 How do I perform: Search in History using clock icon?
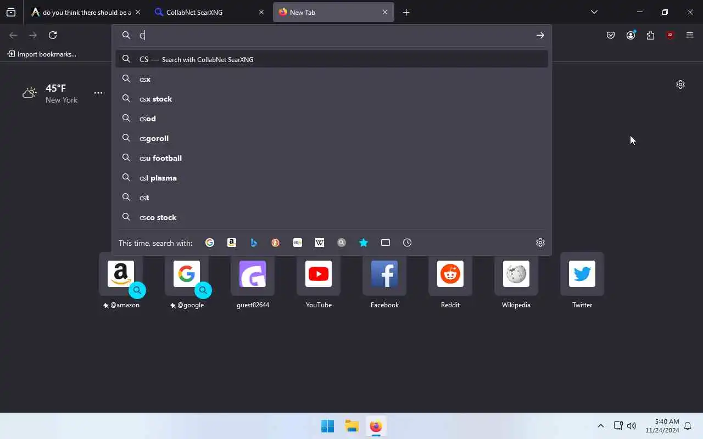pos(408,243)
